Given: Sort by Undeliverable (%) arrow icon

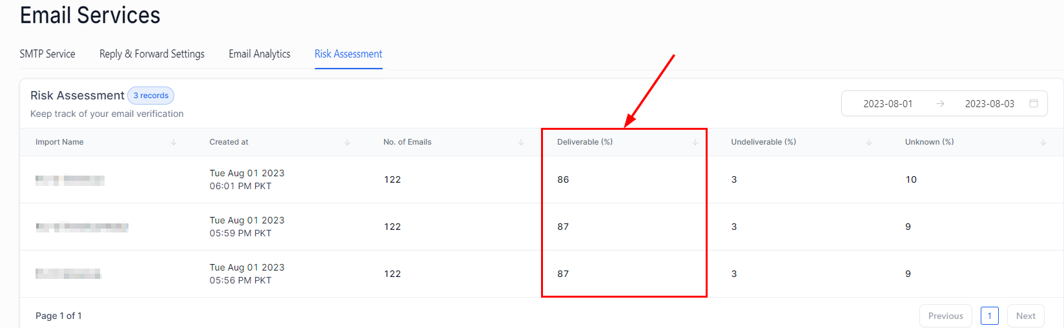Looking at the screenshot, I should (869, 142).
